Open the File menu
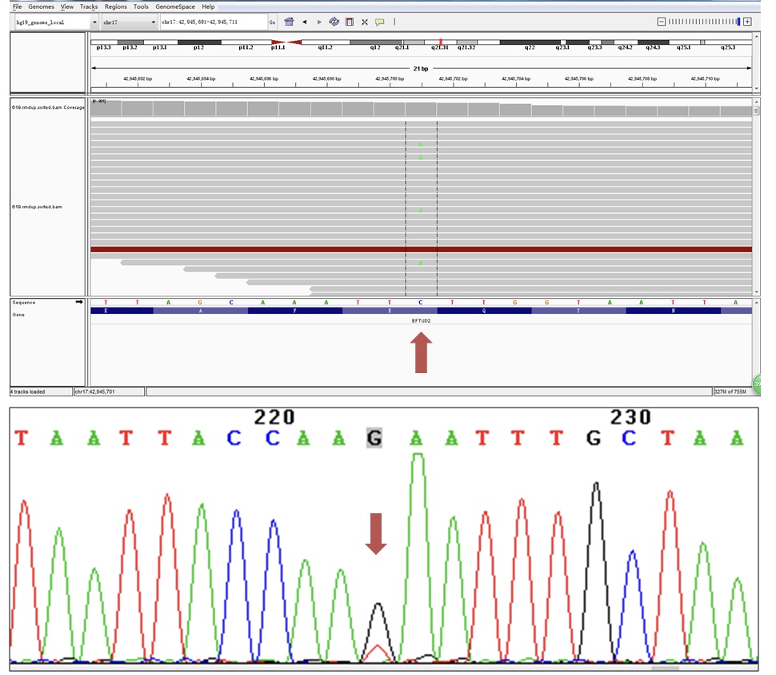776x675 pixels. click(17, 6)
